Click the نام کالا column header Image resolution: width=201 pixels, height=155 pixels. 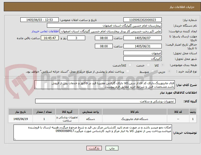(x=135, y=112)
